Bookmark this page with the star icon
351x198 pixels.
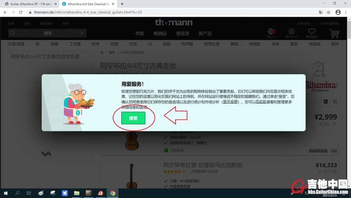328,12
